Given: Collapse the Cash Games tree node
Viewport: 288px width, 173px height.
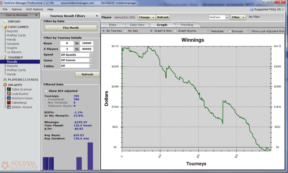Looking at the screenshot, I should (x=2, y=27).
